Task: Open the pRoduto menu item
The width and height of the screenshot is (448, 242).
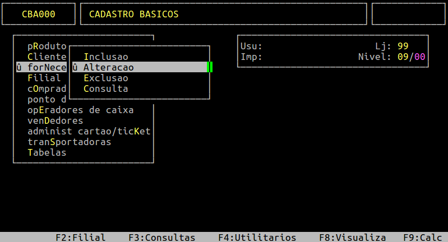Action: coord(47,46)
